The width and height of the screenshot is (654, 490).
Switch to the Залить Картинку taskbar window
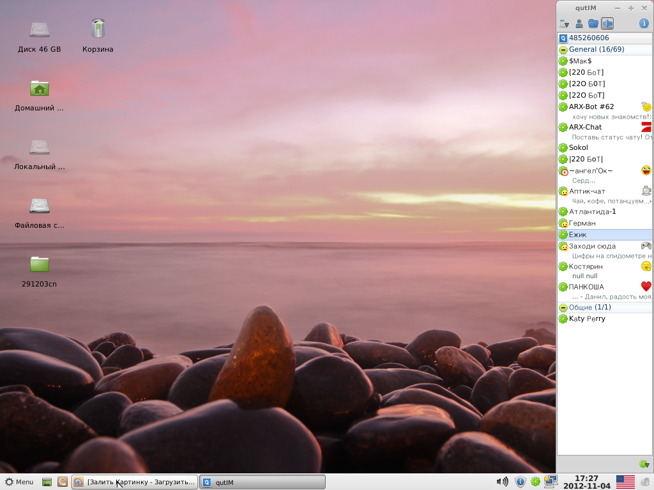tap(134, 482)
